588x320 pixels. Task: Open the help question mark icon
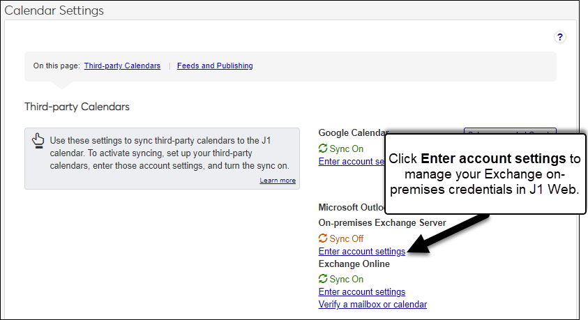coord(559,38)
